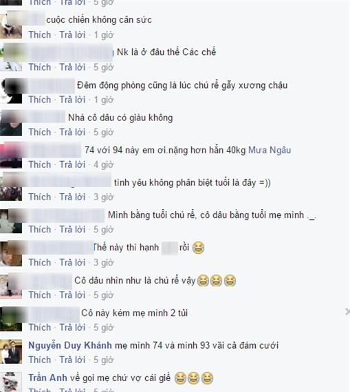Reply to Nguyễn Duy Khánh's comment

click(72, 360)
